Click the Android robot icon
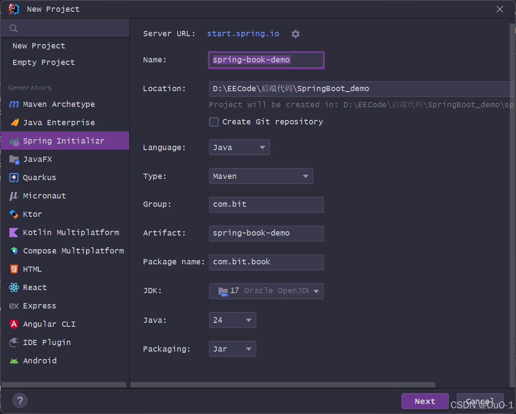516x414 pixels. point(14,361)
